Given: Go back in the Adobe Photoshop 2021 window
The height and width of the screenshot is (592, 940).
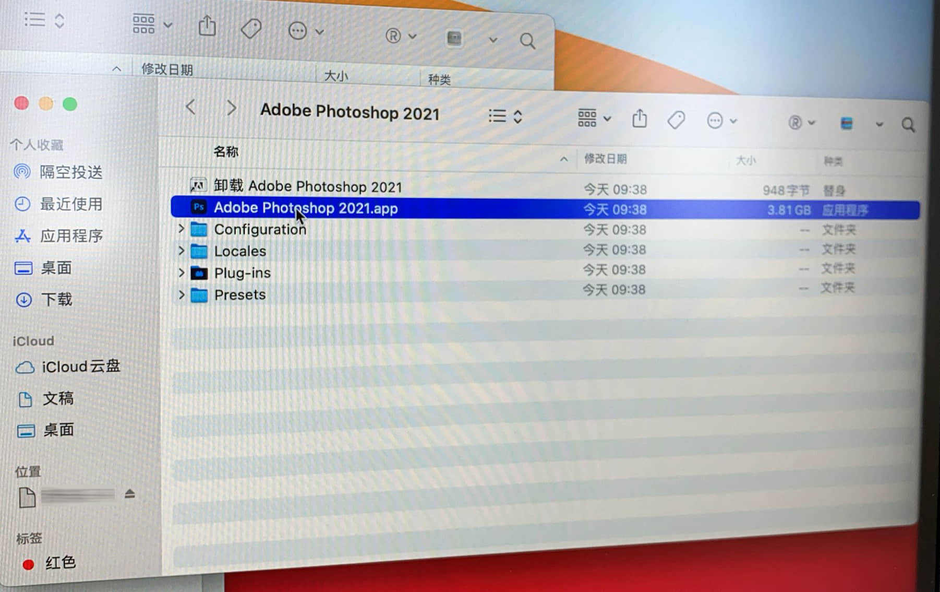Looking at the screenshot, I should coord(191,107).
